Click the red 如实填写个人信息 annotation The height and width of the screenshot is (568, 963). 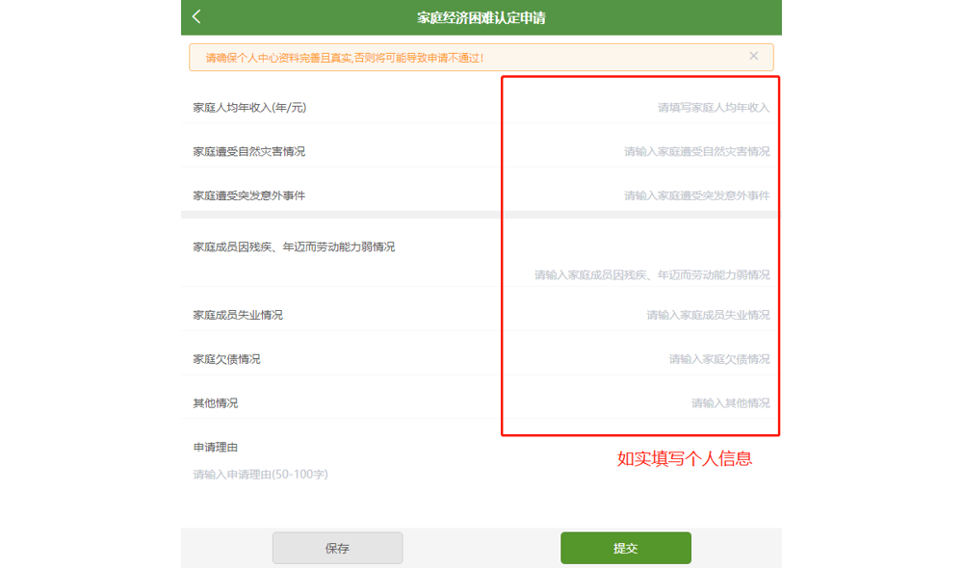[x=684, y=459]
